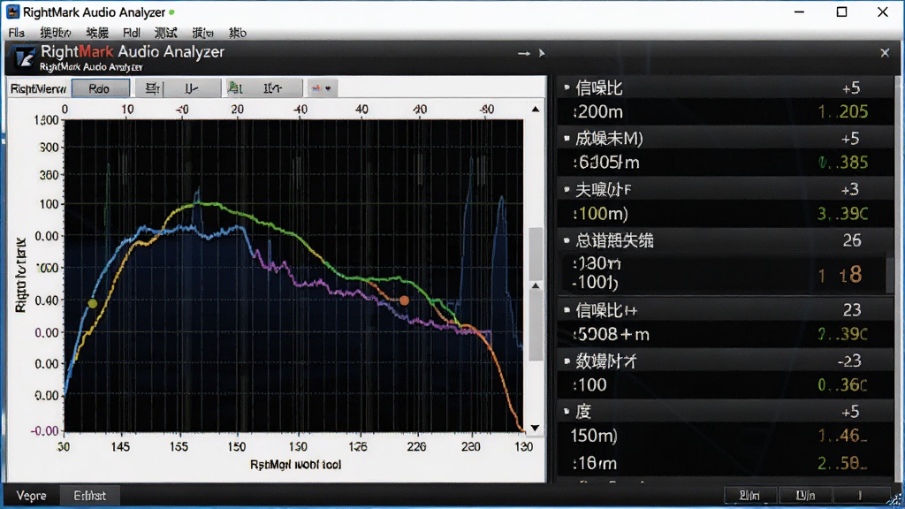905x509 pixels.
Task: Click the RightMark app icon in title bar
Action: point(12,11)
